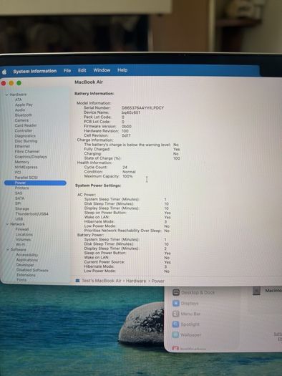Click the Macintosh HD drive icon
The image size is (282, 376).
pyautogui.click(x=256, y=291)
